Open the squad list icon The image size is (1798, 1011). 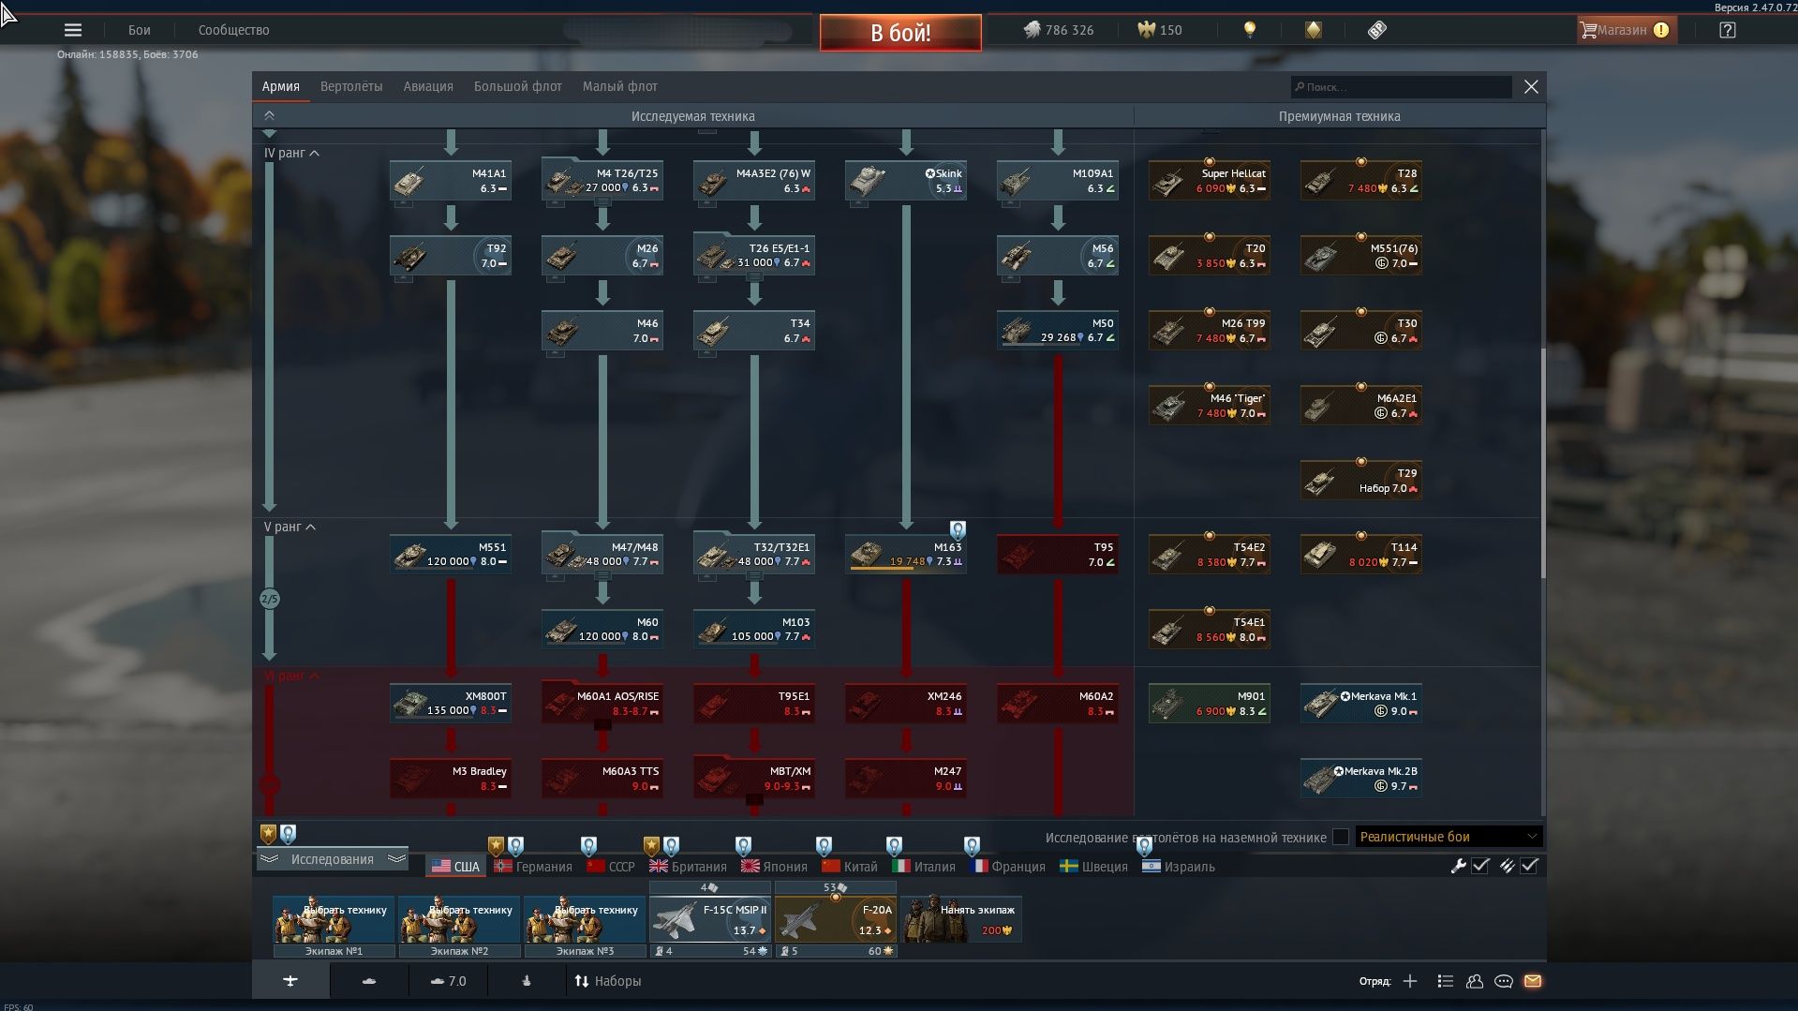click(1446, 981)
